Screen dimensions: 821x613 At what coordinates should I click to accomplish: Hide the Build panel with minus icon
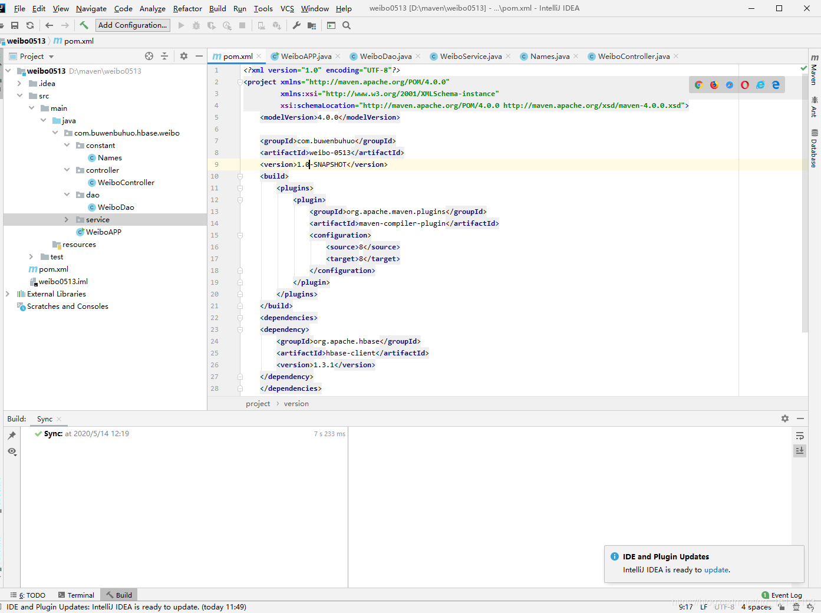click(800, 418)
